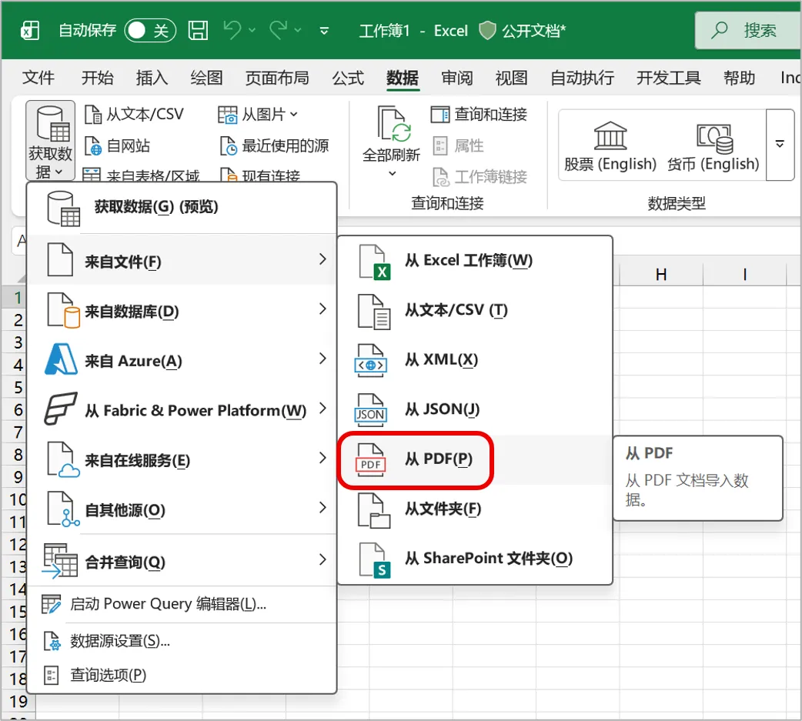Screen dimensions: 802x721
Task: Switch to the 开始 tab
Action: tap(98, 78)
